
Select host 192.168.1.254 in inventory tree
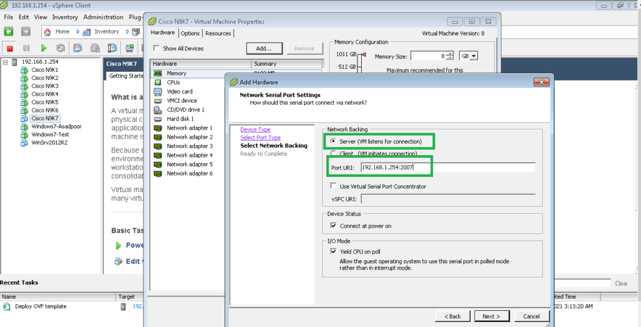pos(39,62)
